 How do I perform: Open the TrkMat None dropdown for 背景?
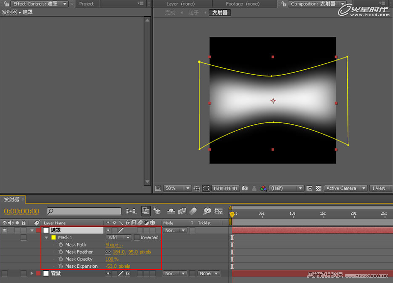click(x=208, y=273)
